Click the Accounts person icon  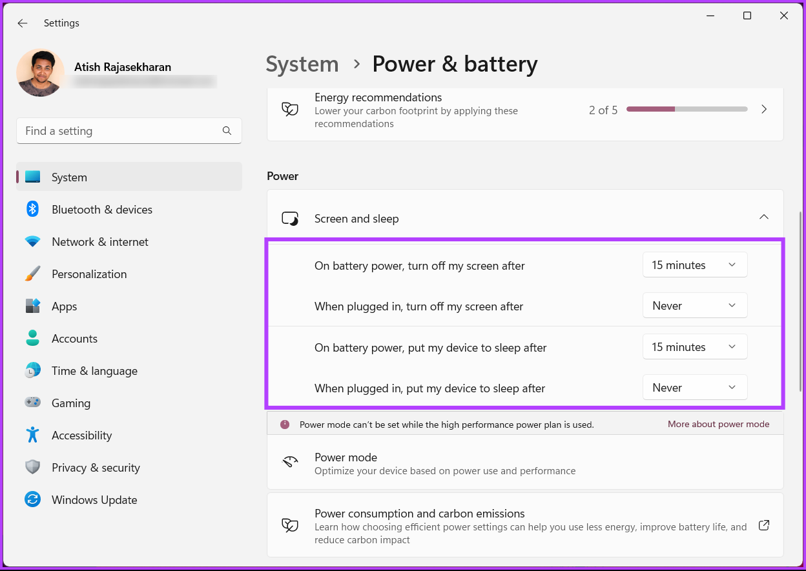tap(33, 338)
